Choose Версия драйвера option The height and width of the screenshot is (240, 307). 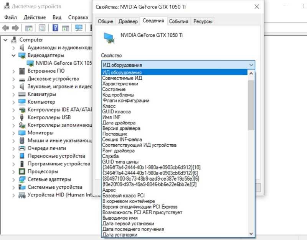(x=121, y=129)
